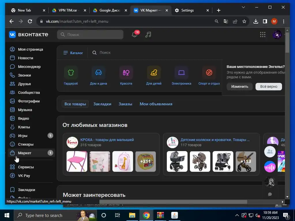This screenshot has width=295, height=221.
Task: Open the +311 more products thumbnail
Action: point(145,161)
